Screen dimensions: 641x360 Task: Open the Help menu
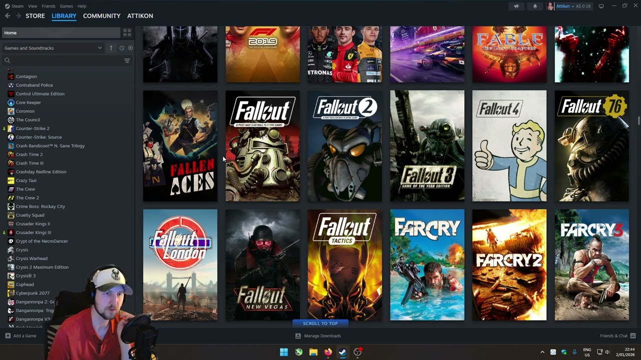click(x=82, y=6)
